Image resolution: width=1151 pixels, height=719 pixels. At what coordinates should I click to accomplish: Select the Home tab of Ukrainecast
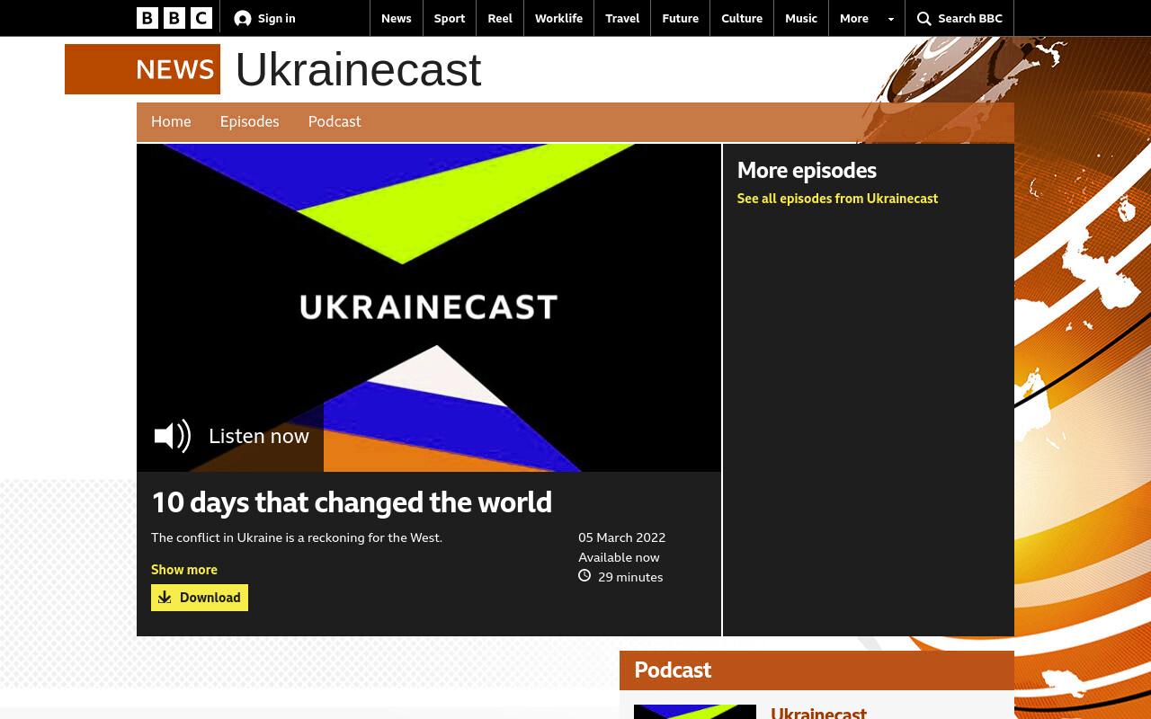pos(171,121)
